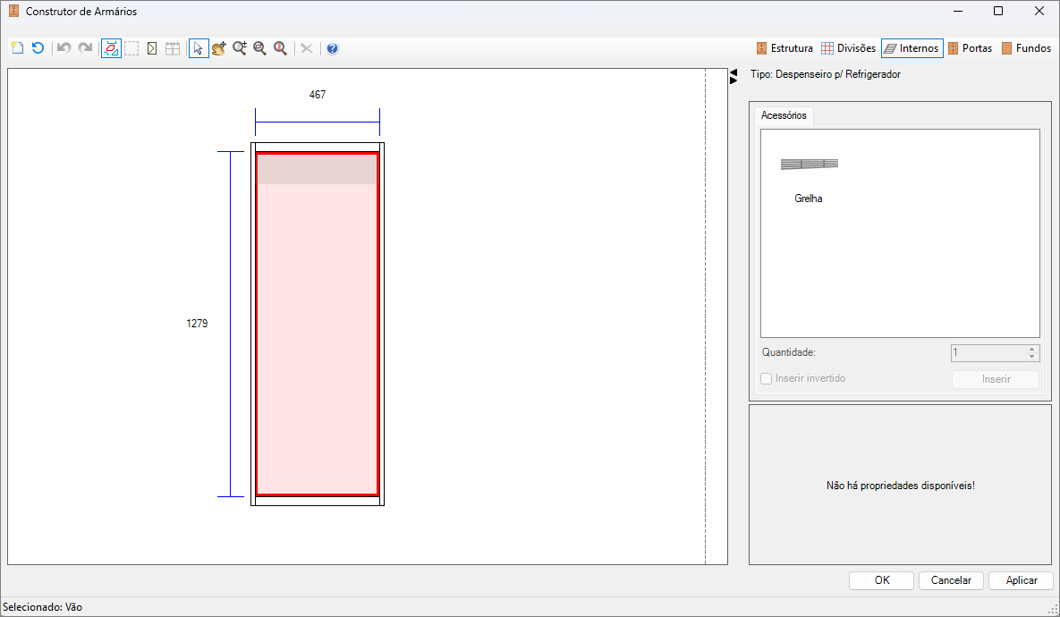Toggle the show dimensions tool

(x=112, y=48)
